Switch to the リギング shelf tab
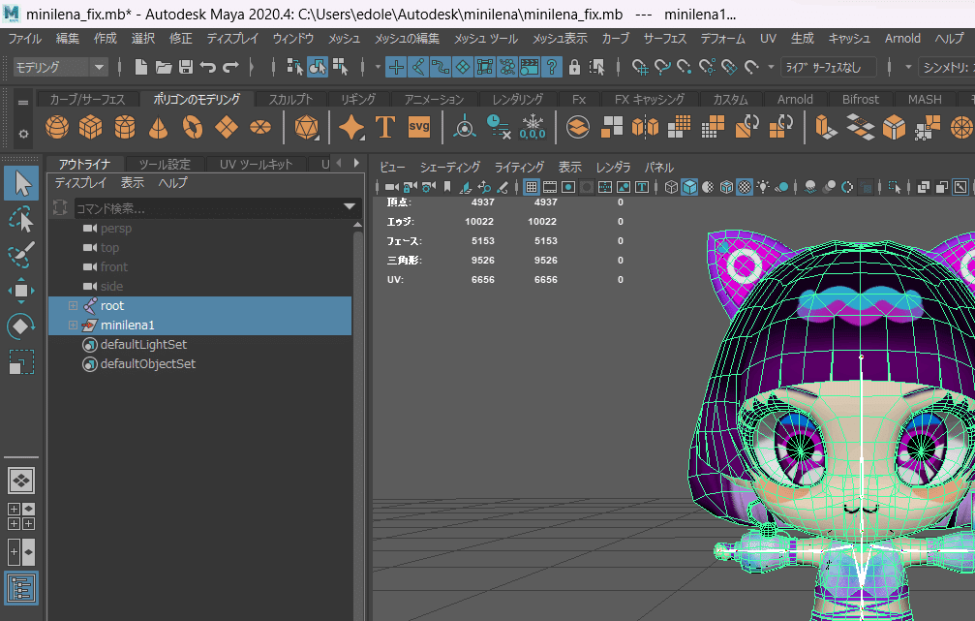Image resolution: width=975 pixels, height=621 pixels. [x=358, y=99]
